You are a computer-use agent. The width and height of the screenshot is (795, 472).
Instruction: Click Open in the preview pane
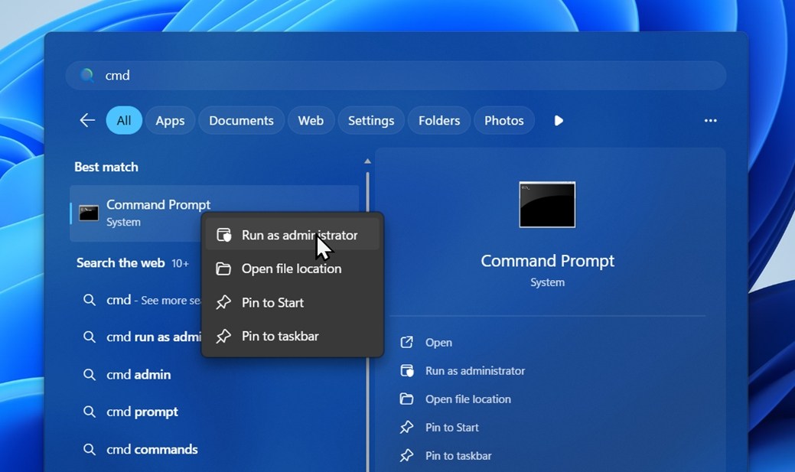click(x=438, y=342)
